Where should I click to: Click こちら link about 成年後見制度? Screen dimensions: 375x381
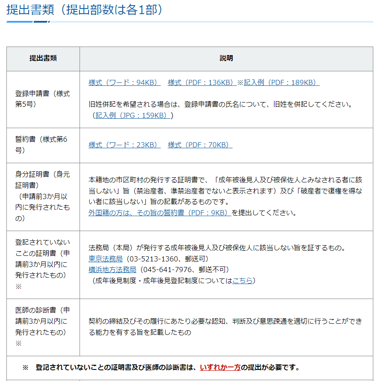coord(242,281)
